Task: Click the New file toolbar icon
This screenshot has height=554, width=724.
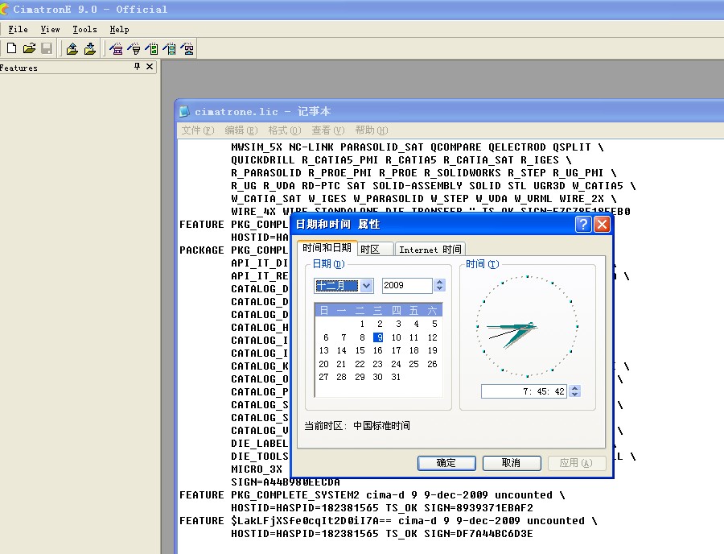Action: (12, 48)
